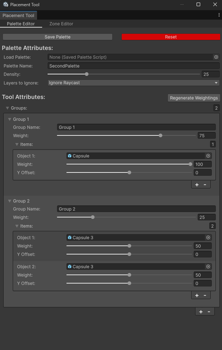Add an item to Group 1 with plus
This screenshot has height=350, width=222.
[197, 184]
